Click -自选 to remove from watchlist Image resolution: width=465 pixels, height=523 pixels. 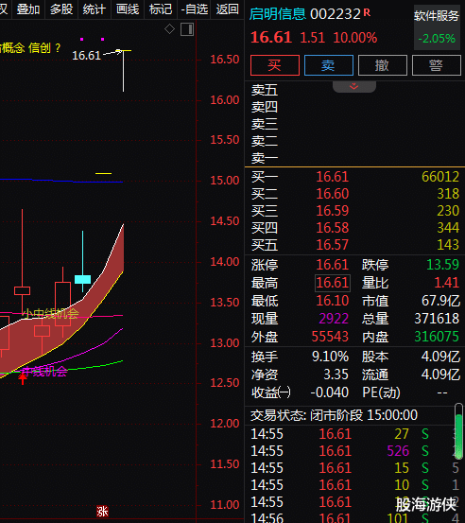coord(195,9)
